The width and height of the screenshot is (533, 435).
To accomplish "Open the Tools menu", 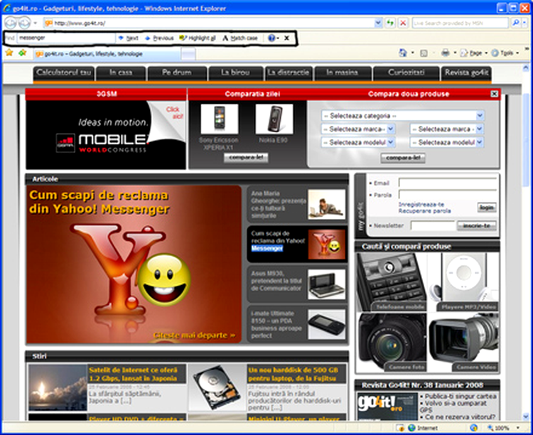I will coord(505,53).
